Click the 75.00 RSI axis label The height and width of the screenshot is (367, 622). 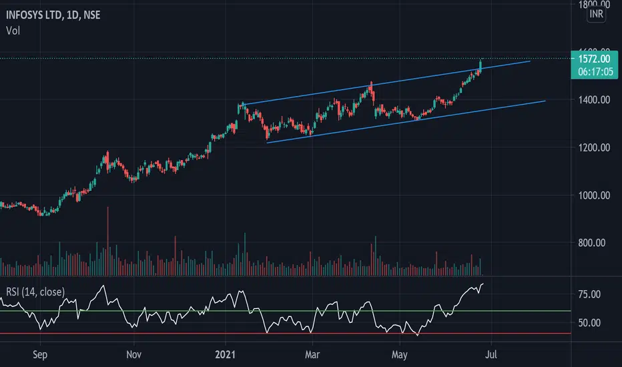pyautogui.click(x=589, y=294)
